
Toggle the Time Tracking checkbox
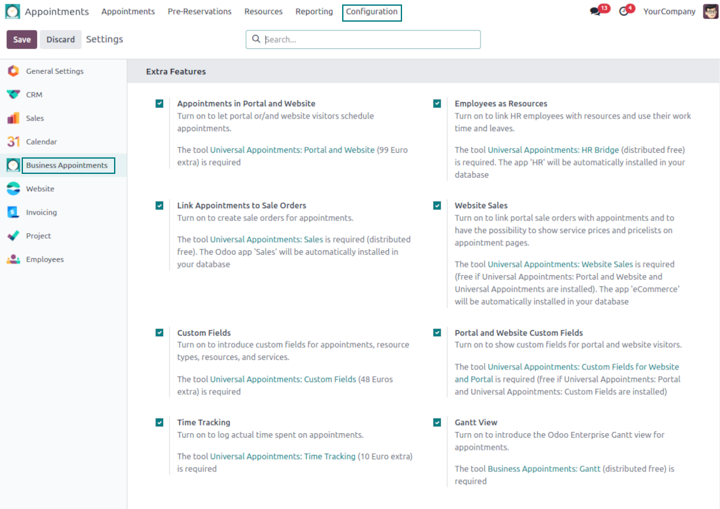click(x=159, y=422)
